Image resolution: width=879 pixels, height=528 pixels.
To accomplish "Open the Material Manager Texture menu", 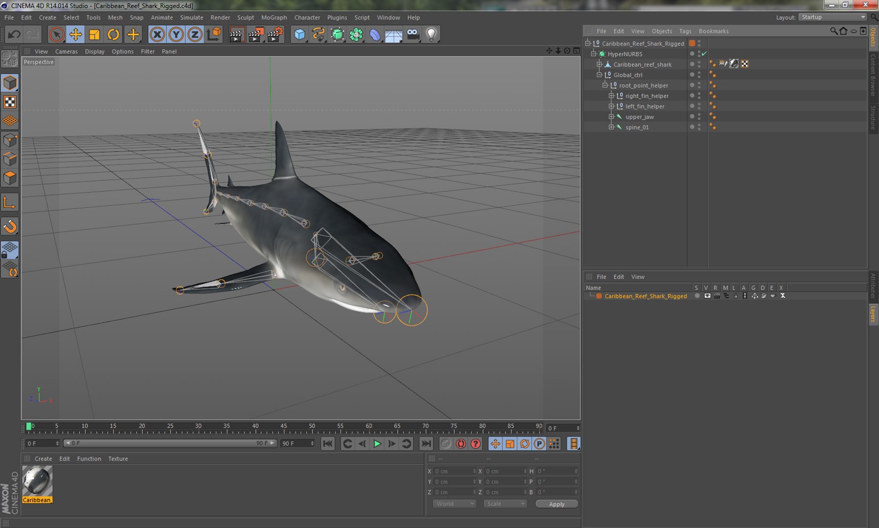I will [x=118, y=459].
